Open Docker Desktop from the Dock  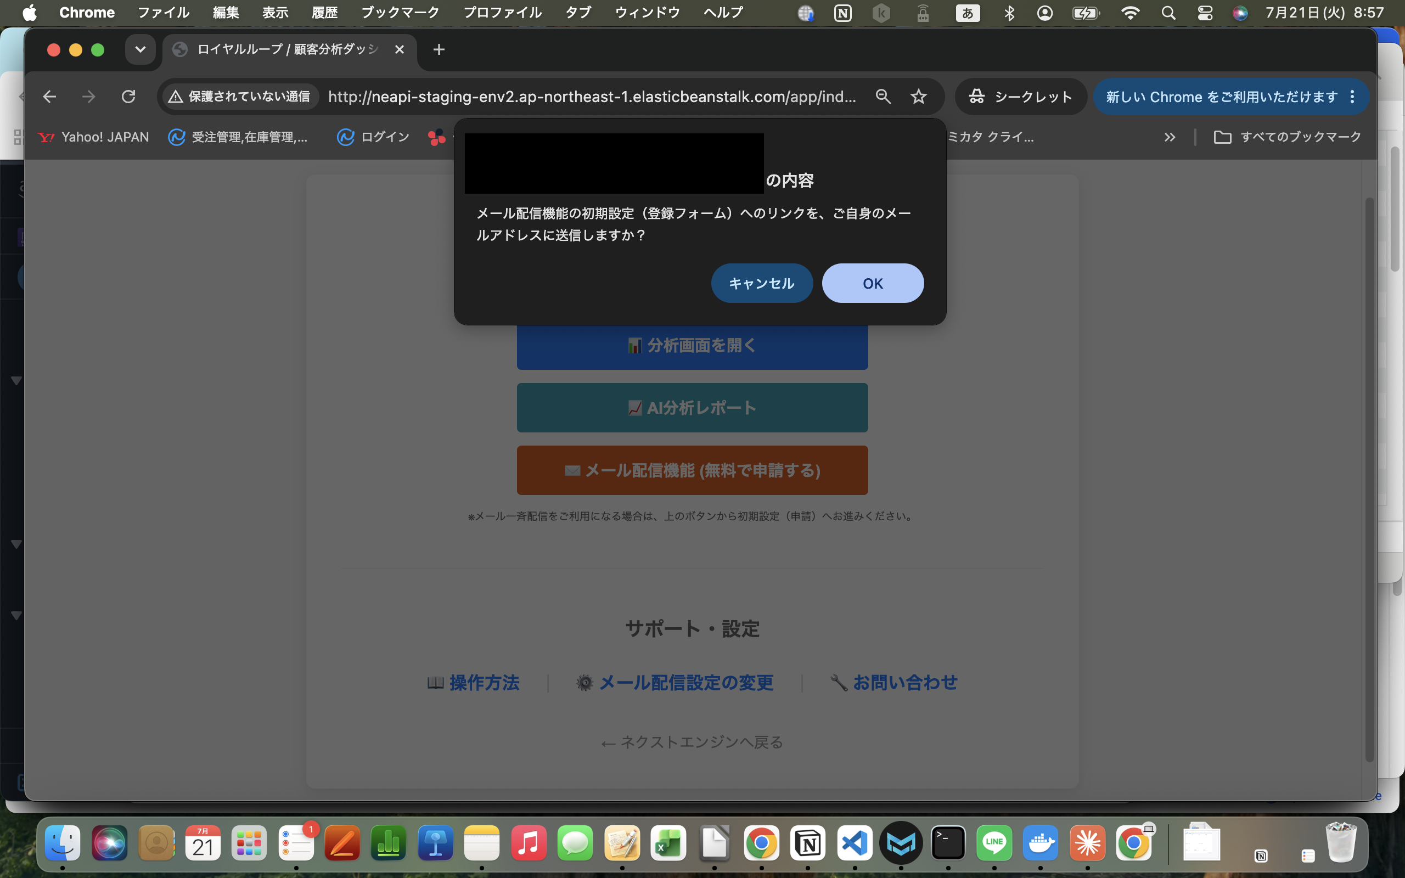point(1041,842)
